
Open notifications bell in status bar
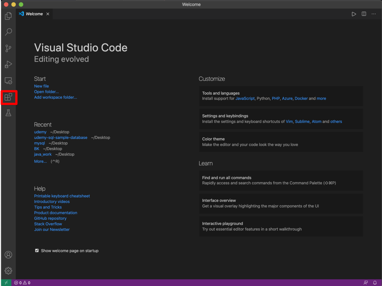click(375, 283)
